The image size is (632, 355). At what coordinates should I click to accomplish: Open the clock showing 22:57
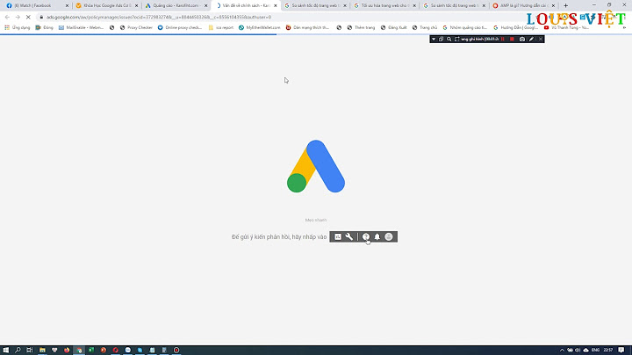click(608, 350)
